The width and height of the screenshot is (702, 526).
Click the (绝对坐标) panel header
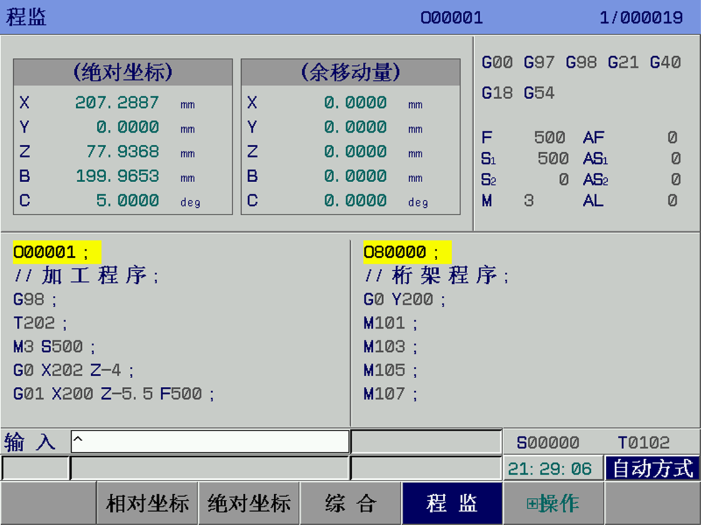tap(122, 72)
